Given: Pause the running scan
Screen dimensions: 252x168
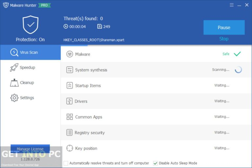Looking at the screenshot, I should click(224, 27).
